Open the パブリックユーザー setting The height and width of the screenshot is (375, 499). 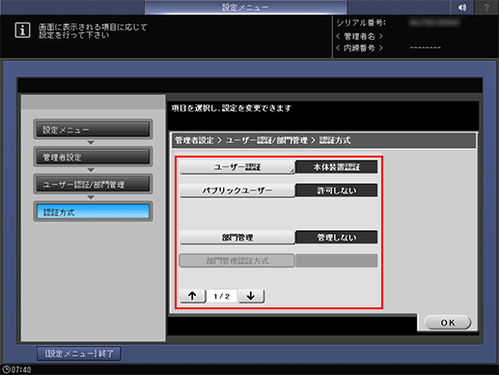click(x=237, y=190)
